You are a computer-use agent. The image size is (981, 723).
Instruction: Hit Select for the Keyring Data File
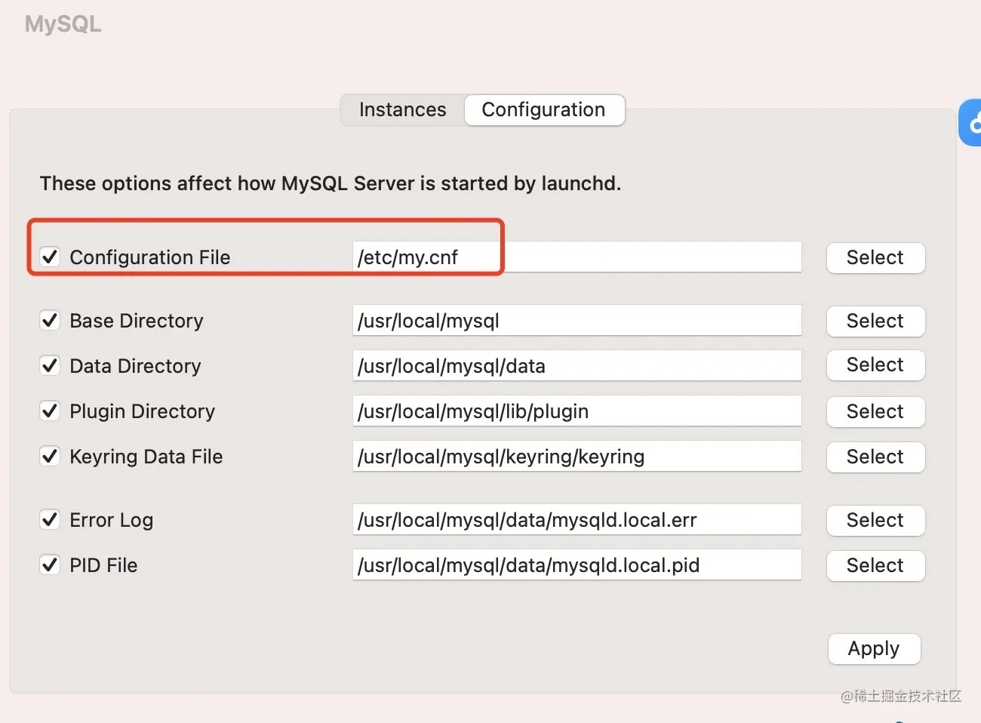[x=875, y=457]
